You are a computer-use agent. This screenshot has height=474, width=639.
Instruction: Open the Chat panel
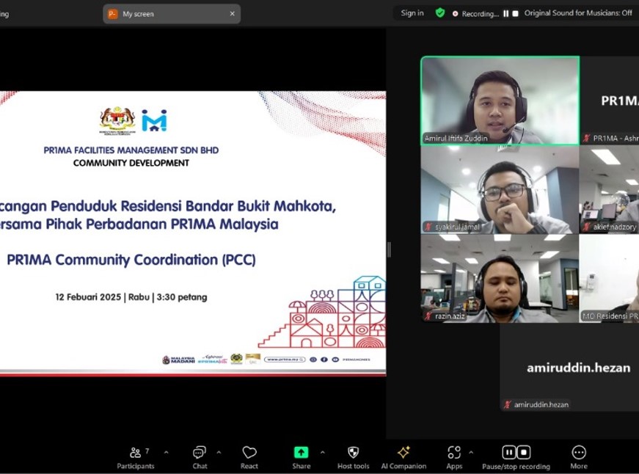(200, 458)
